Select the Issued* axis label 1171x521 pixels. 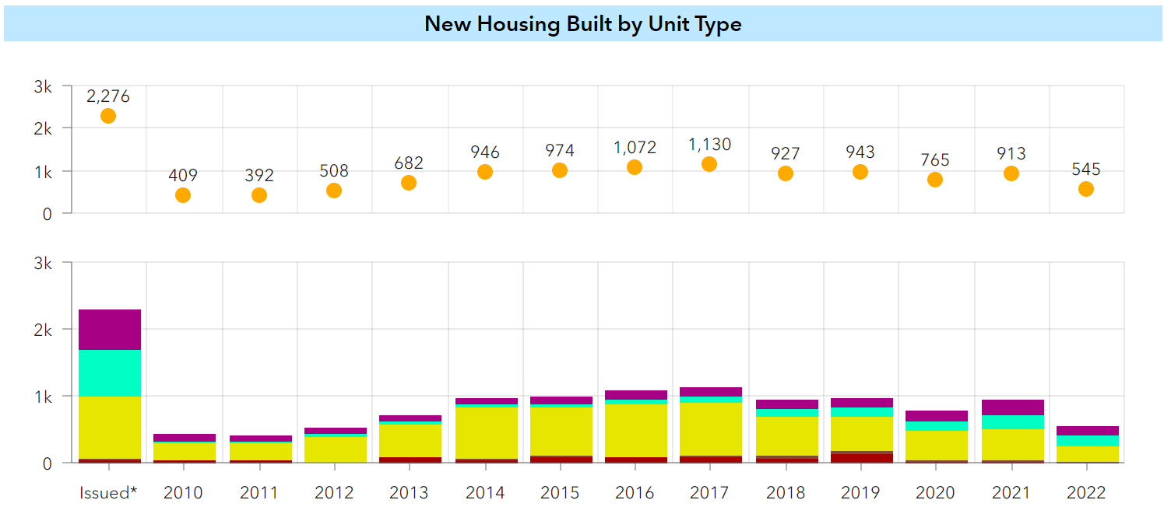point(107,493)
